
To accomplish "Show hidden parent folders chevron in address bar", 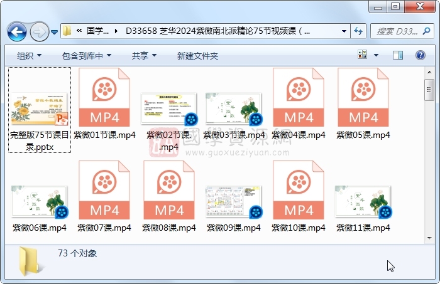I will 79,31.
